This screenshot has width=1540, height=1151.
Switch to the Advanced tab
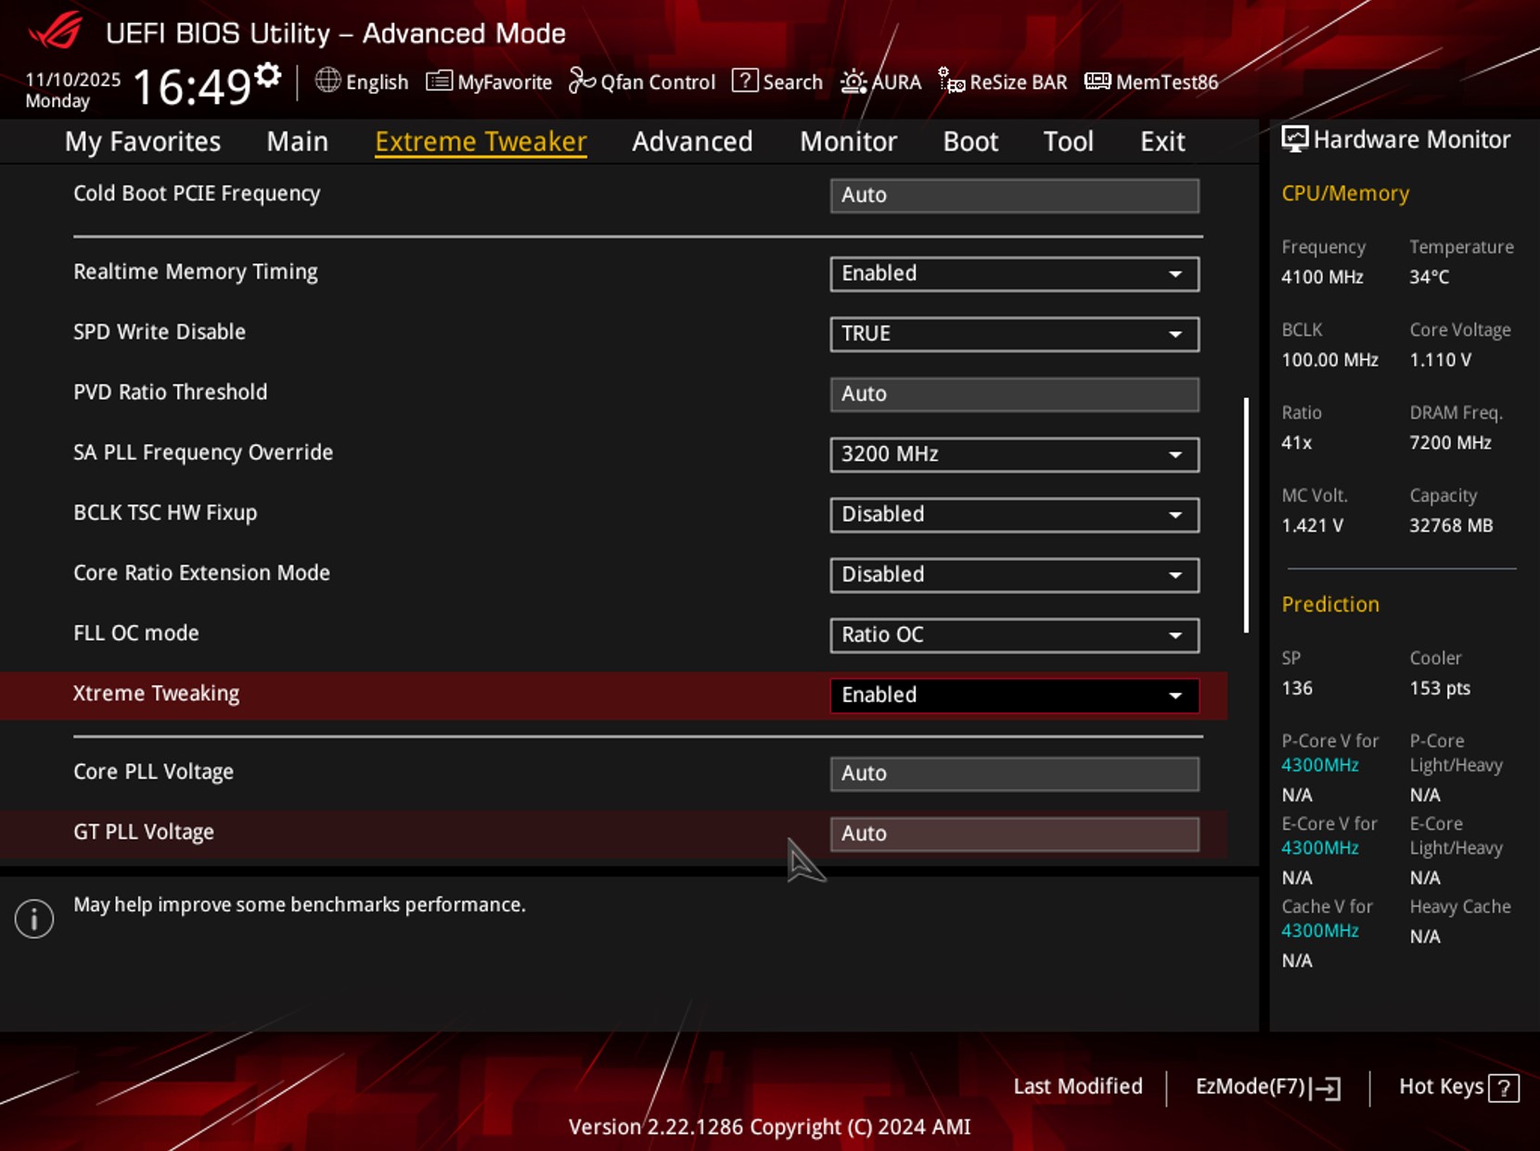(692, 141)
